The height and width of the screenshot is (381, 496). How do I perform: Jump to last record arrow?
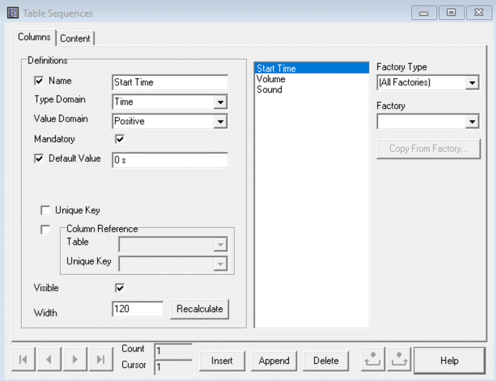click(x=100, y=360)
